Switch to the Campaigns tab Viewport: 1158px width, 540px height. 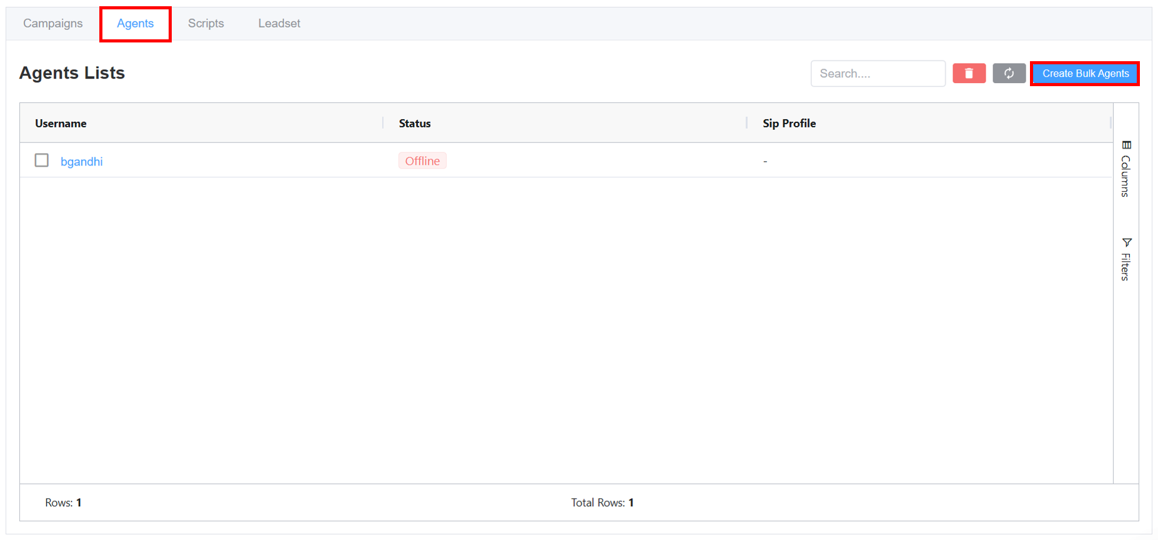point(53,24)
